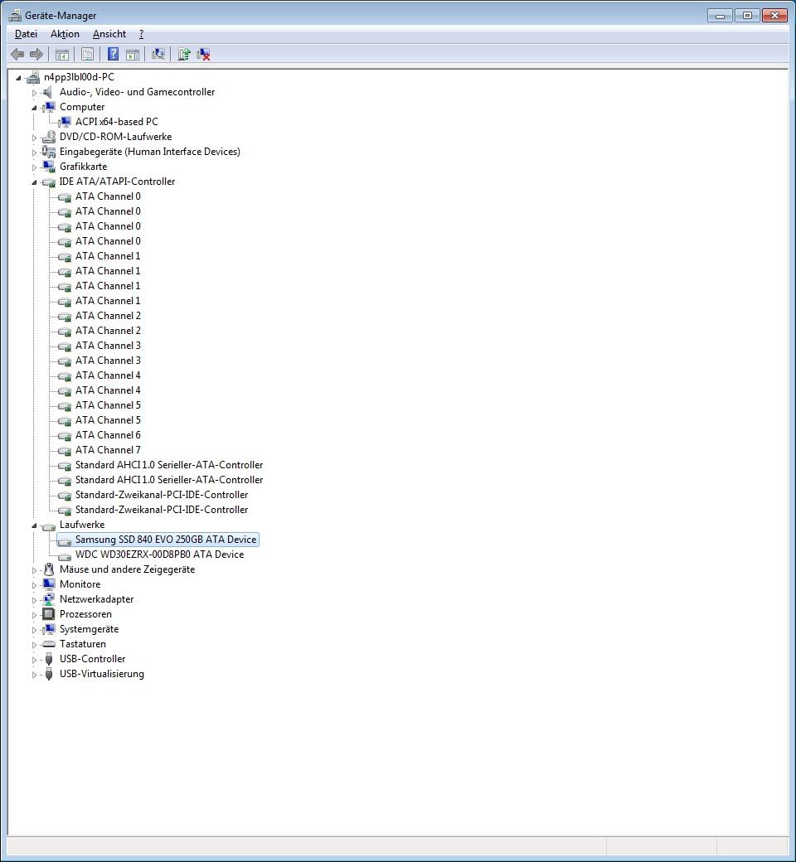This screenshot has height=862, width=796.
Task: Click the Monitore category icon
Action: tap(48, 584)
